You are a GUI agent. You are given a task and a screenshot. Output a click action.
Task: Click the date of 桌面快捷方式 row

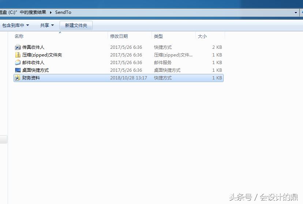tap(126, 70)
